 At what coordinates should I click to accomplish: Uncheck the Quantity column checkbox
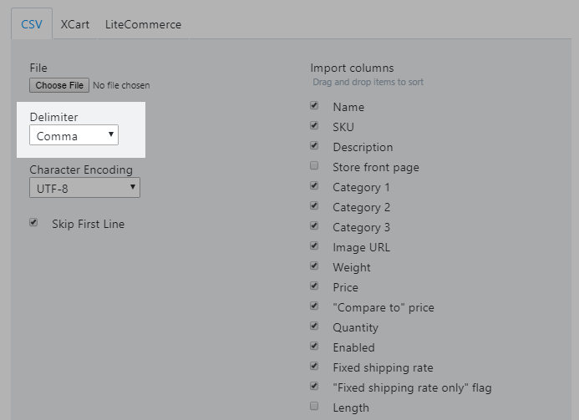point(314,326)
